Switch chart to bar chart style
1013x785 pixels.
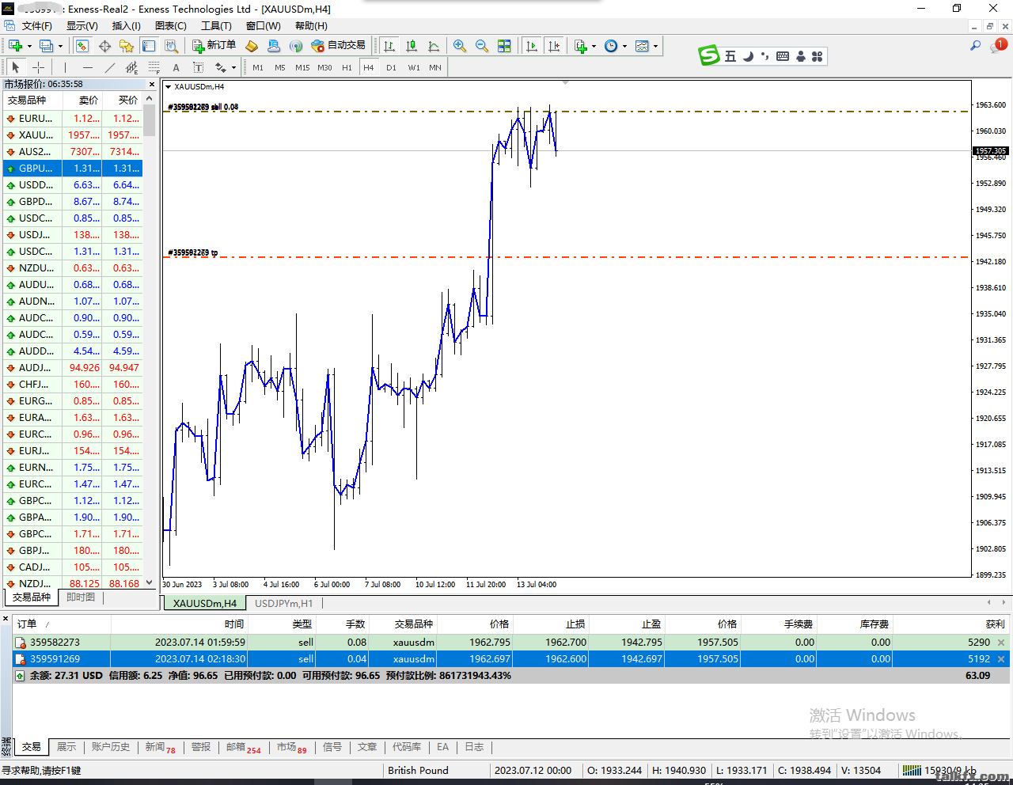click(389, 46)
